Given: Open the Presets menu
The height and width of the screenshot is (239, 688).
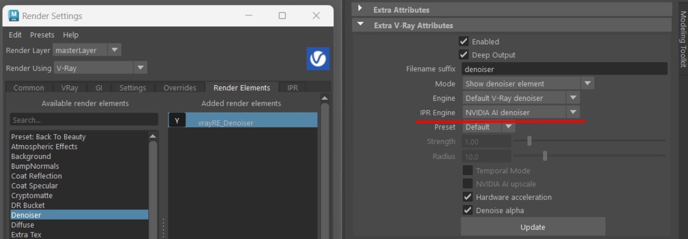Looking at the screenshot, I should point(42,35).
